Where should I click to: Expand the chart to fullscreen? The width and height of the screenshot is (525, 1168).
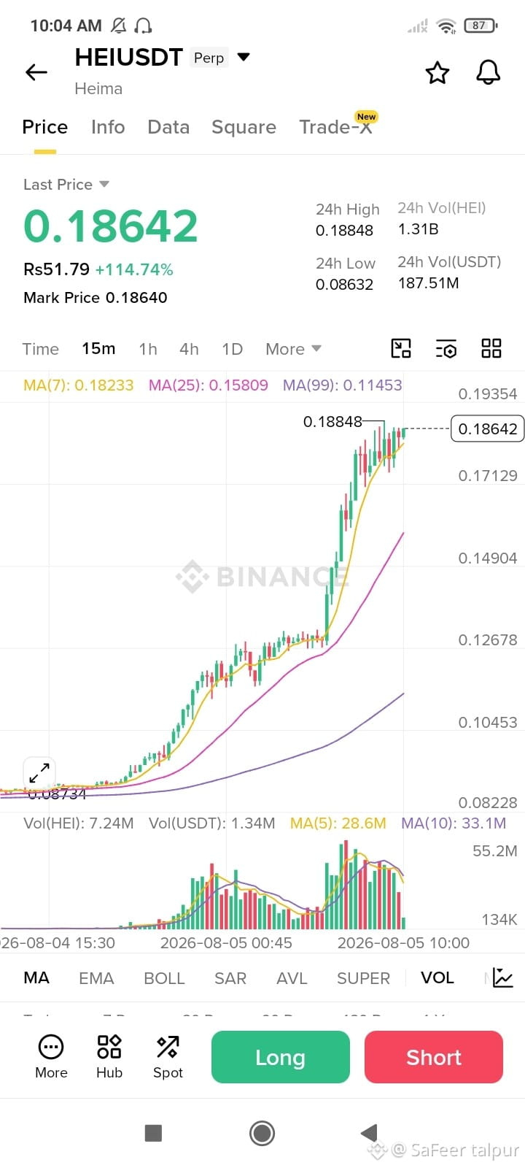coord(39,772)
